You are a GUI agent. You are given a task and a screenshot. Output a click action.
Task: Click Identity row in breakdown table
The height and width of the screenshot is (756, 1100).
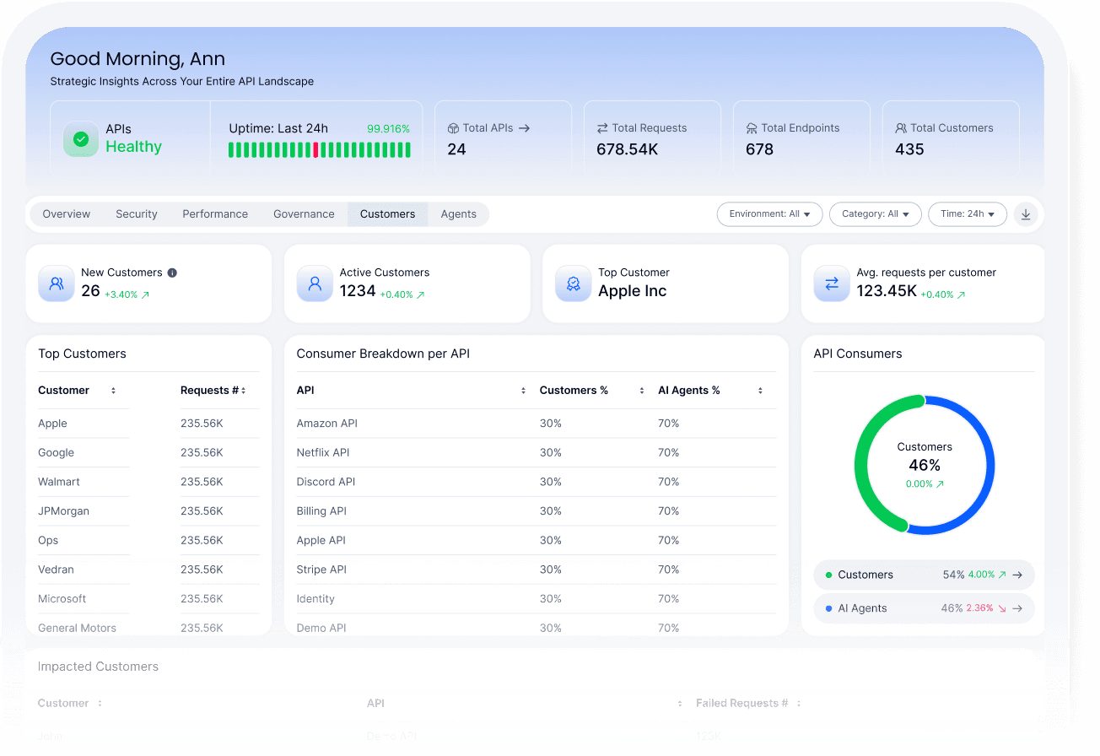(x=536, y=599)
